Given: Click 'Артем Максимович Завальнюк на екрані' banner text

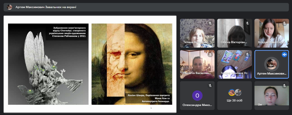Looking at the screenshot, I should coord(46,7).
